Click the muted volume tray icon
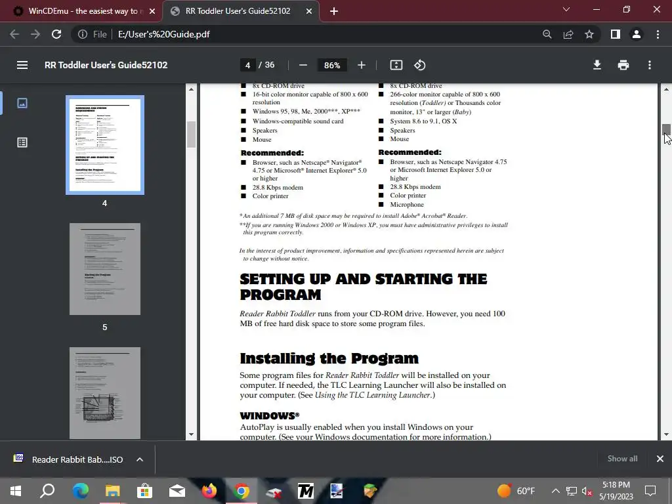672x504 pixels. [587, 491]
